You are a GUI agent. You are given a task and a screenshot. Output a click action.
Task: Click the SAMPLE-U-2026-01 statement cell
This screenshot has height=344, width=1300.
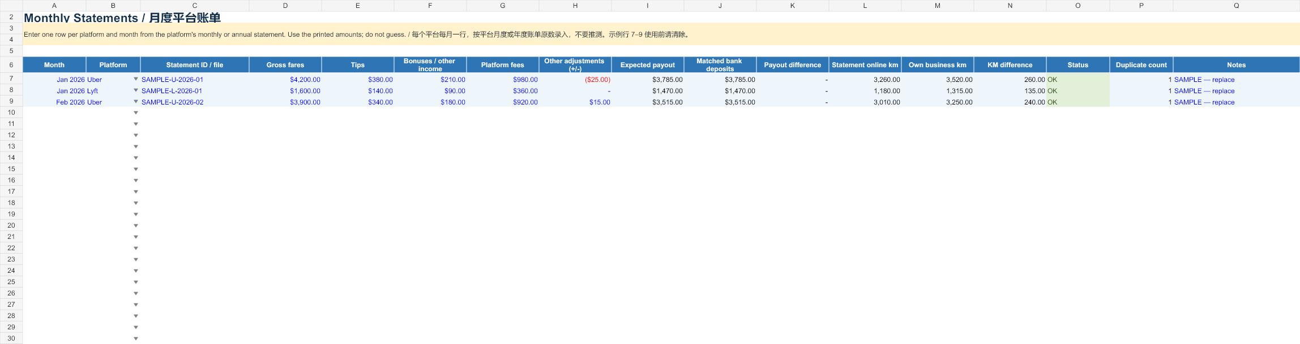tap(195, 80)
